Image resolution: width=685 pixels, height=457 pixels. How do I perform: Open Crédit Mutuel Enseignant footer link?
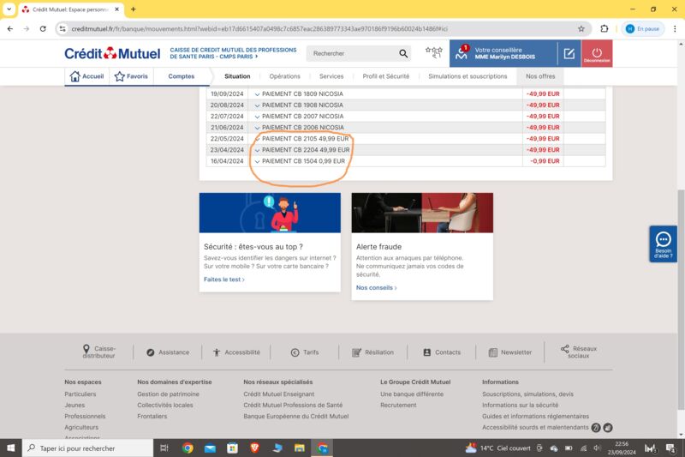[279, 394]
